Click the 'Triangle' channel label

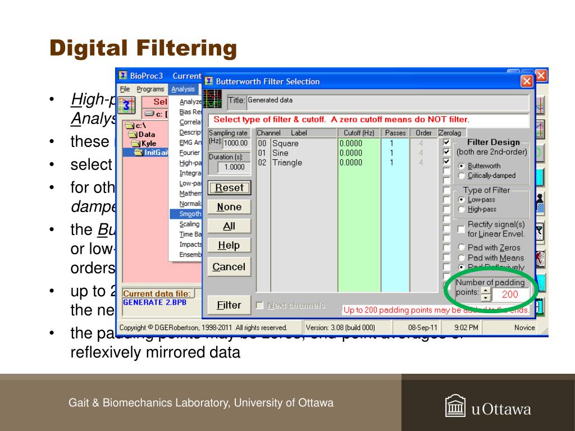pos(287,162)
